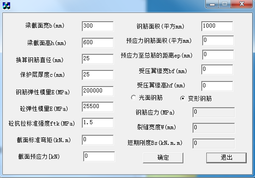Screen dimensions: 255x178
Task: Click the 钢筋面积(平方mm) label
Action: (160, 26)
